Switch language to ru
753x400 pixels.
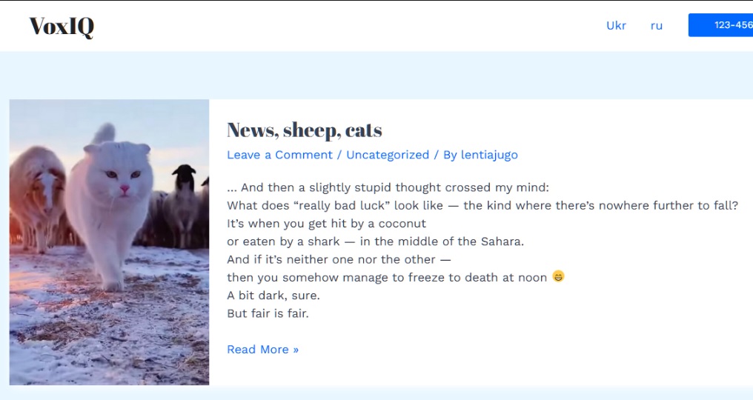pos(656,25)
